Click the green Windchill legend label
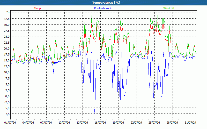The image size is (207, 129). (169, 8)
